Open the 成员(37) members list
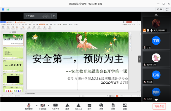 (78, 107)
